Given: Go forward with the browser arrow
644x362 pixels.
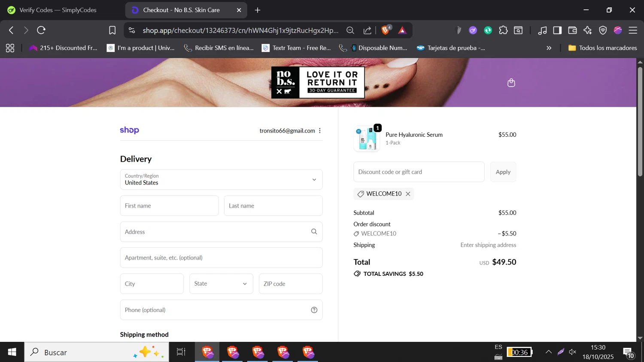Looking at the screenshot, I should 26,30.
